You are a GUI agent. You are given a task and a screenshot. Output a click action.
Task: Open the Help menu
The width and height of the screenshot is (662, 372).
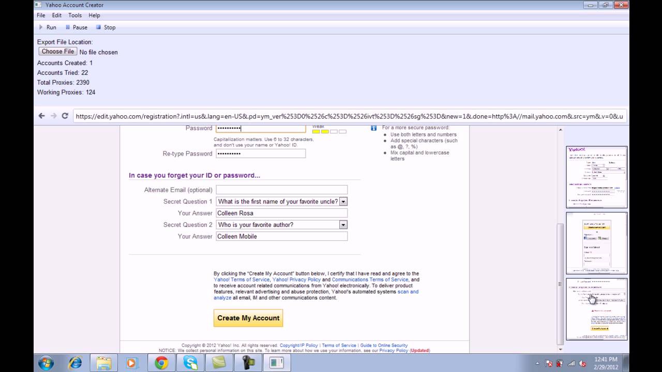point(94,16)
